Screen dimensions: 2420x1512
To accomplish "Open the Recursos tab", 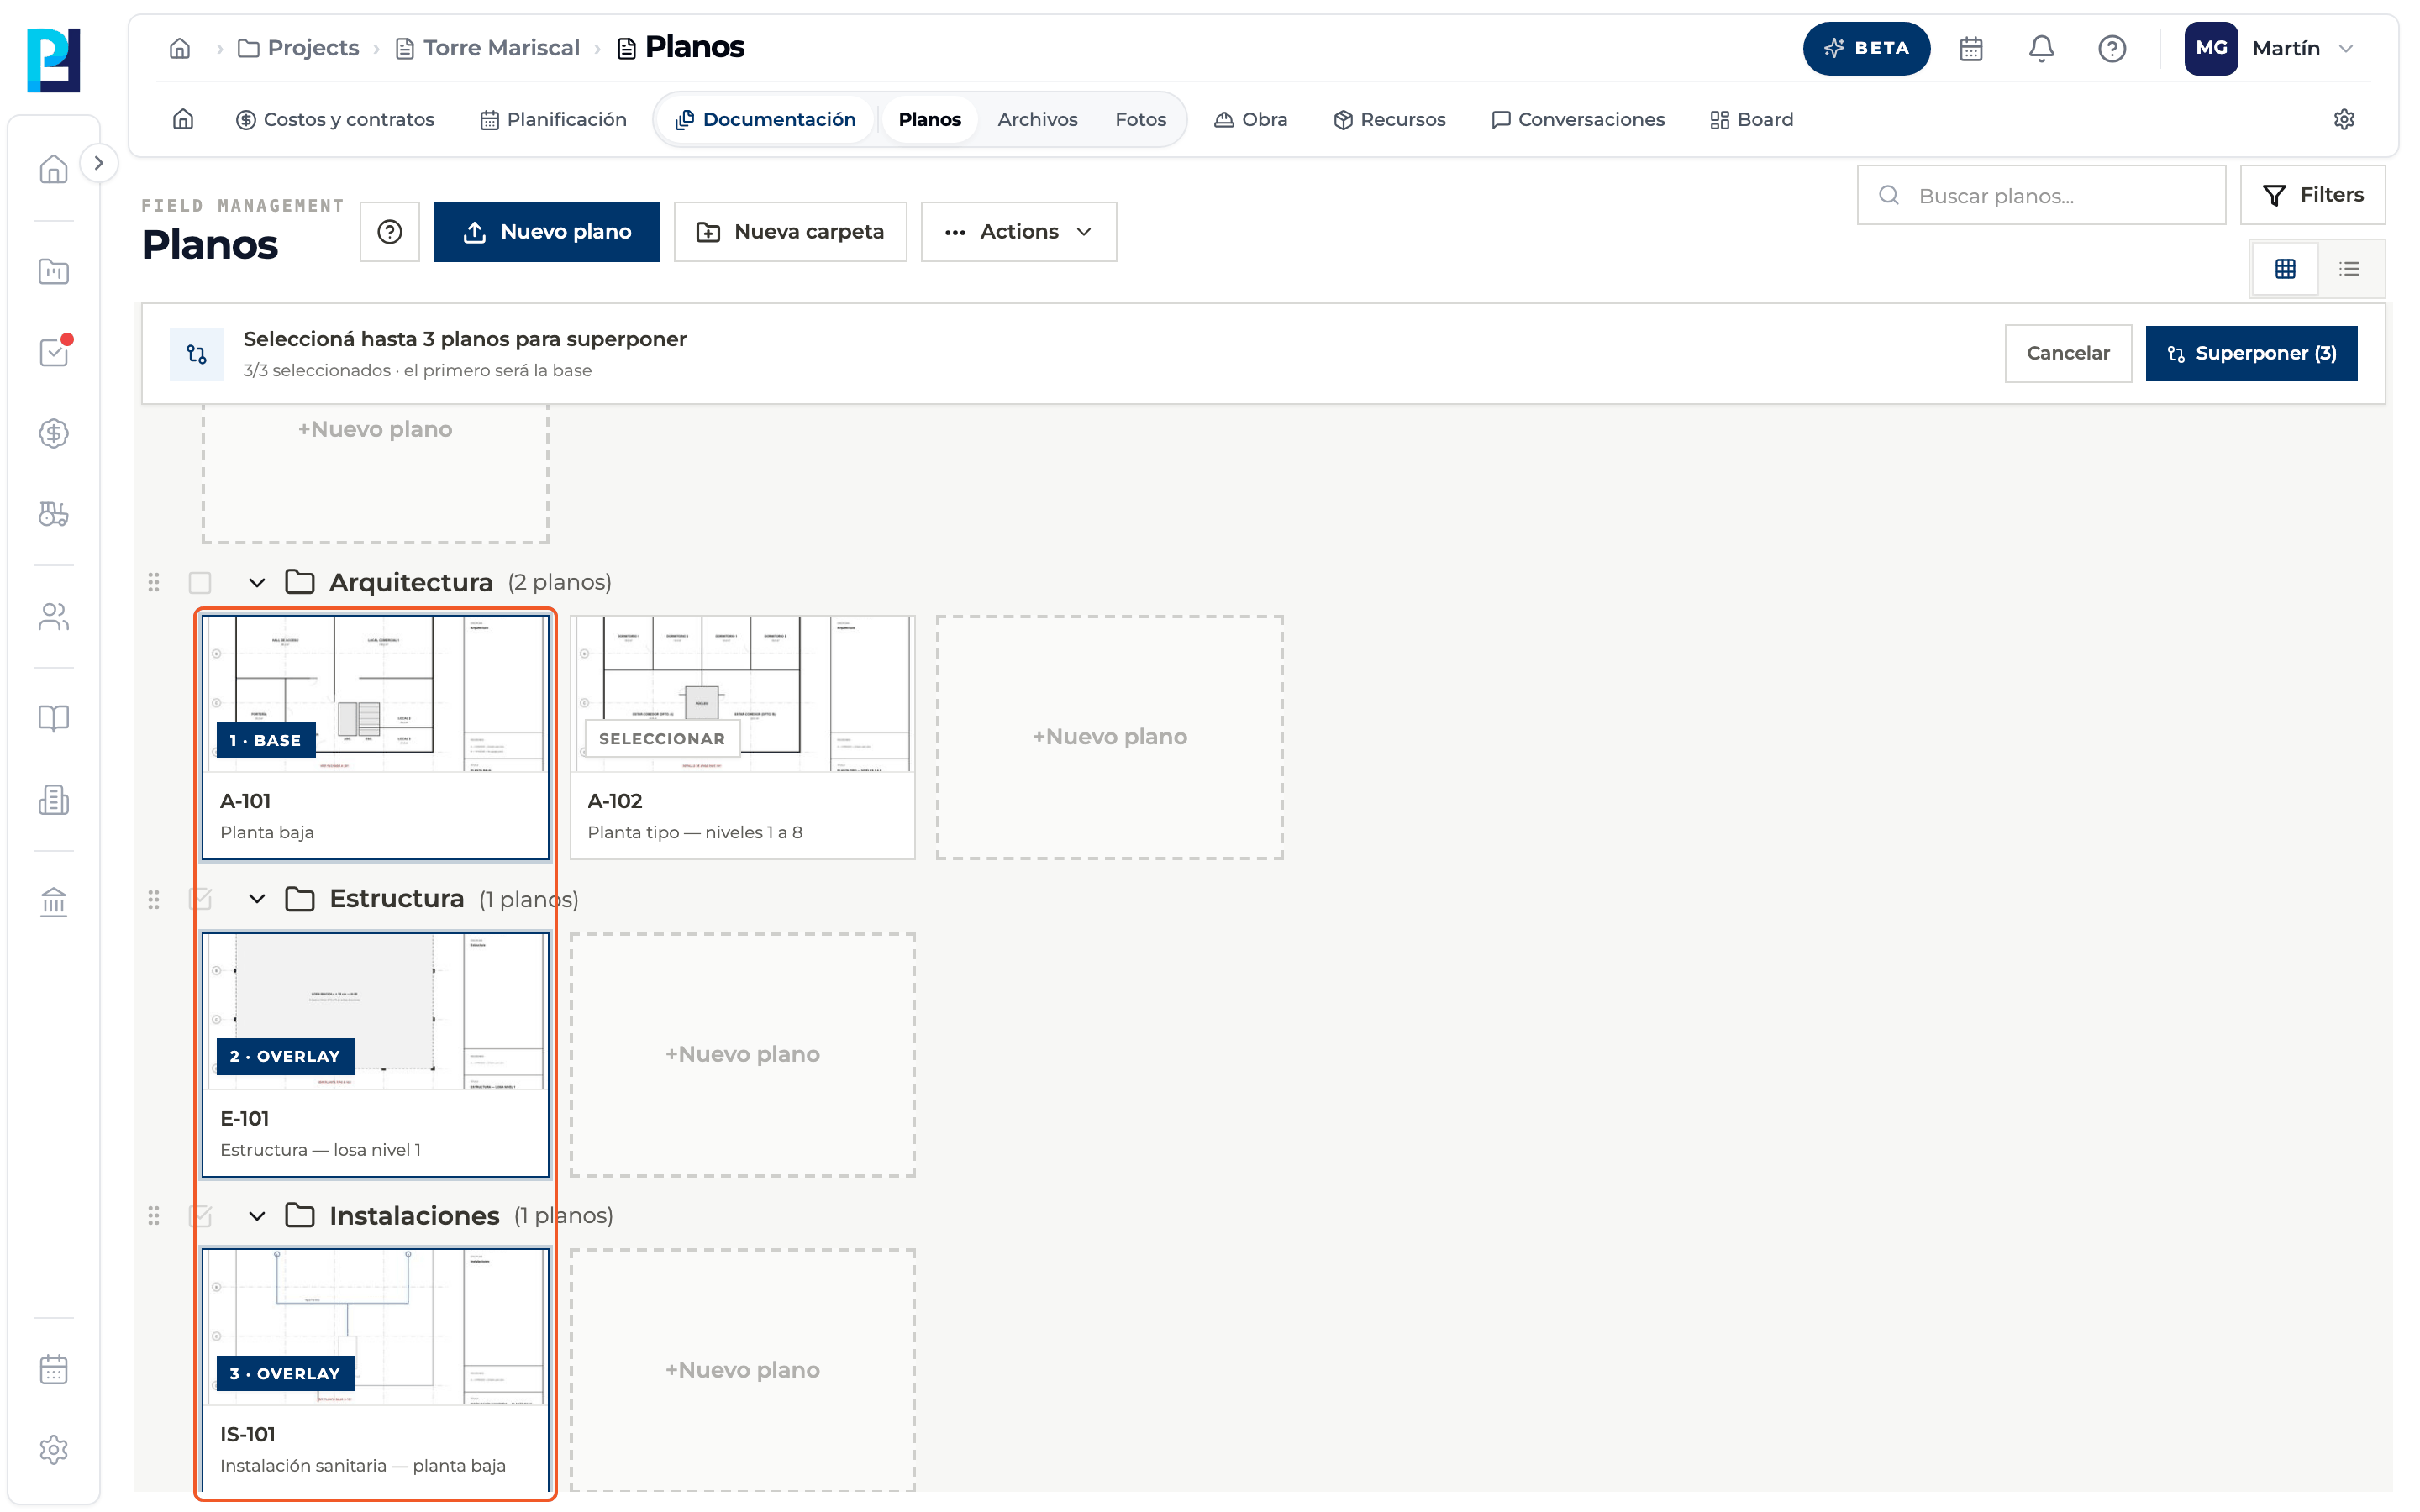I will 1389,119.
